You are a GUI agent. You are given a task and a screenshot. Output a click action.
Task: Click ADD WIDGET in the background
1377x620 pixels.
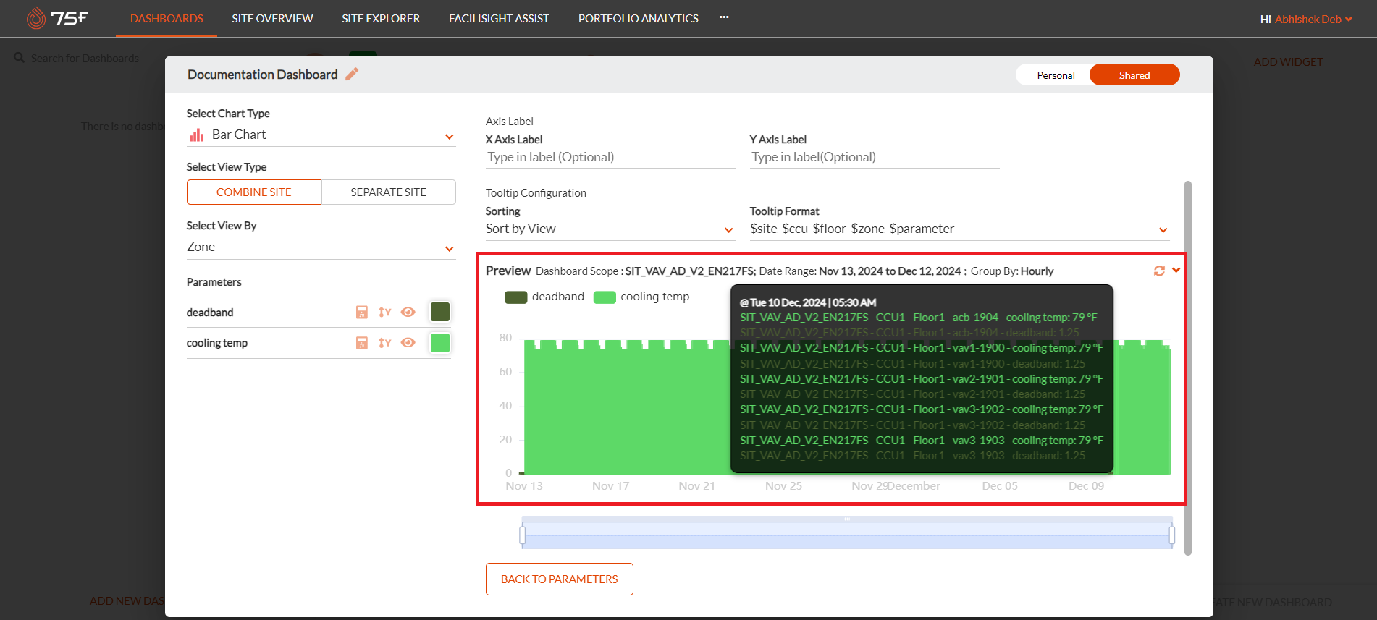[x=1288, y=62]
